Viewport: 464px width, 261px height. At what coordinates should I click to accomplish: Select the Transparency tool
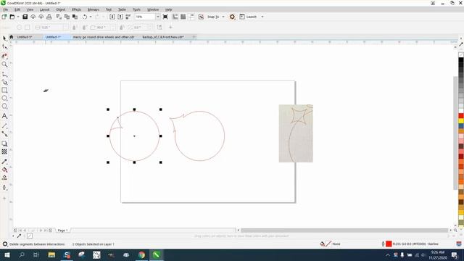[x=4, y=152]
